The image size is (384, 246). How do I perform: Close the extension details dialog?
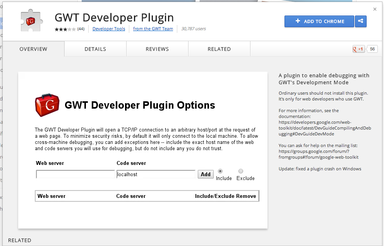coord(375,9)
